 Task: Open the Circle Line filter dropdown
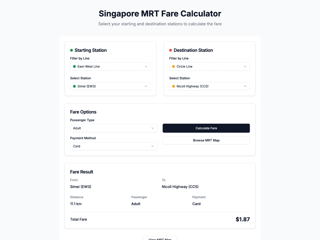click(209, 67)
